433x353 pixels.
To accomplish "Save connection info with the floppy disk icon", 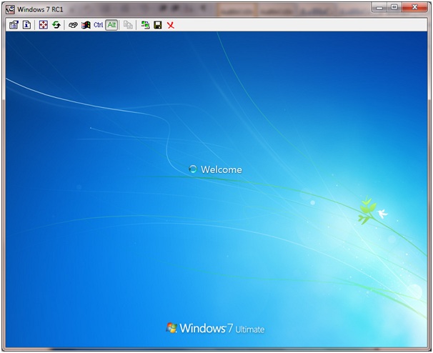I will click(158, 25).
